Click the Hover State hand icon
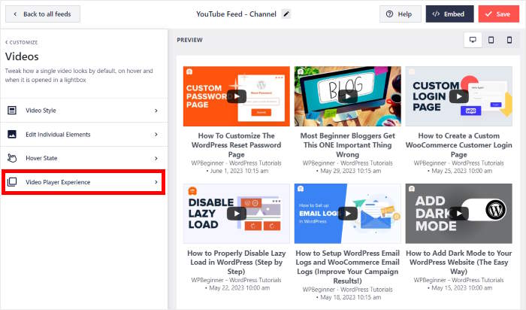The width and height of the screenshot is (526, 310). tap(12, 158)
